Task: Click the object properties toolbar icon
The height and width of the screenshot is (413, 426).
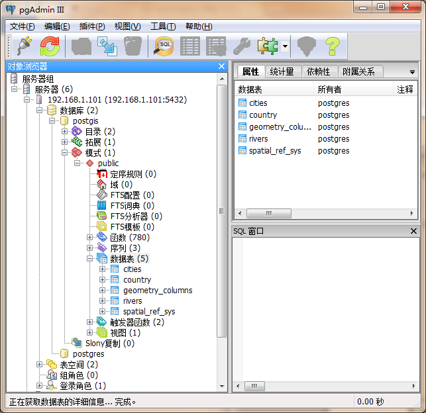Action: (x=81, y=46)
